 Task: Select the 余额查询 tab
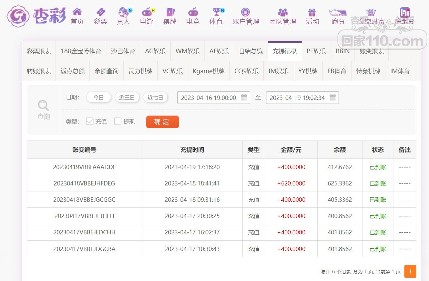[106, 71]
